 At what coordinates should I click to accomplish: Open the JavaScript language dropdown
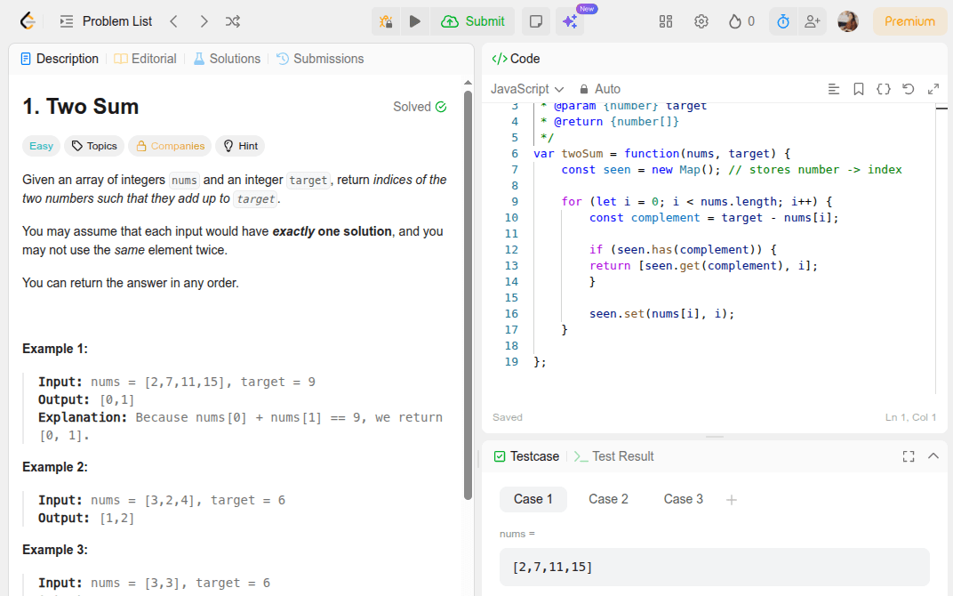527,89
